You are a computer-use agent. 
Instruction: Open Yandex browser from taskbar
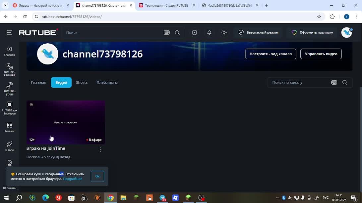click(x=58, y=198)
